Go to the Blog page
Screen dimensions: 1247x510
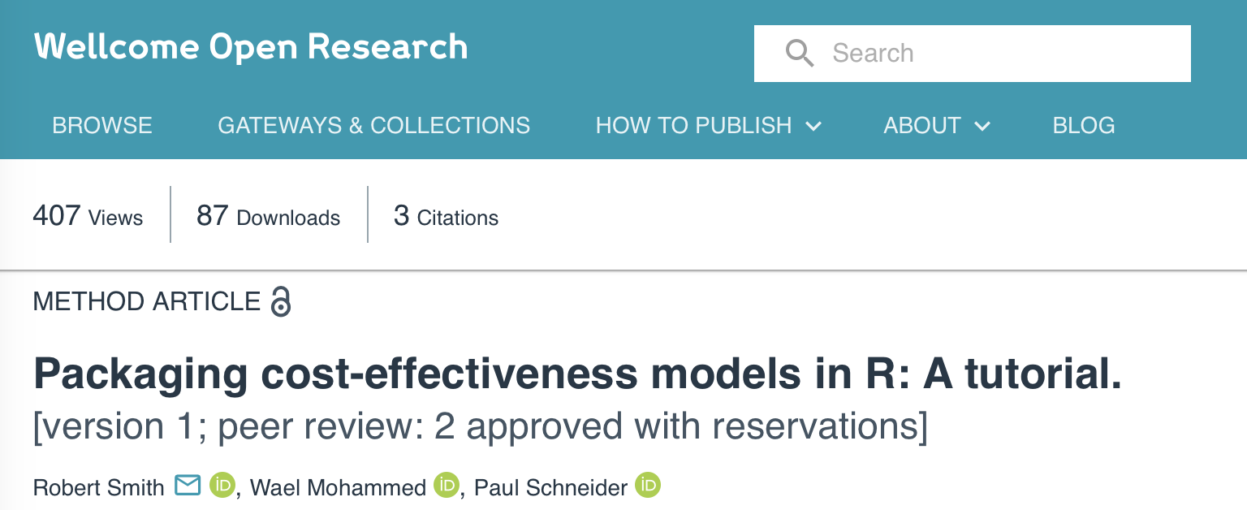[1083, 126]
